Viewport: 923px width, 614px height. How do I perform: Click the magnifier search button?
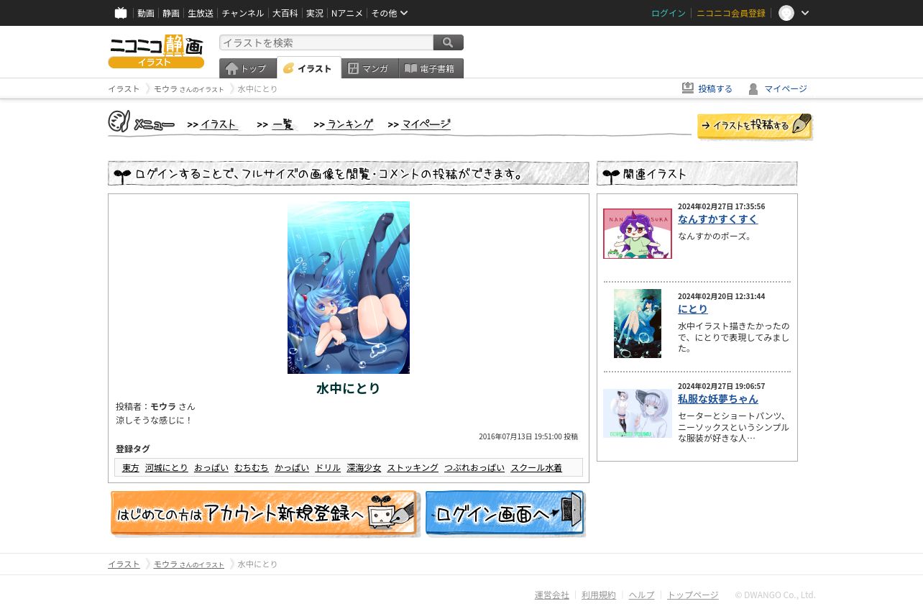(x=449, y=42)
